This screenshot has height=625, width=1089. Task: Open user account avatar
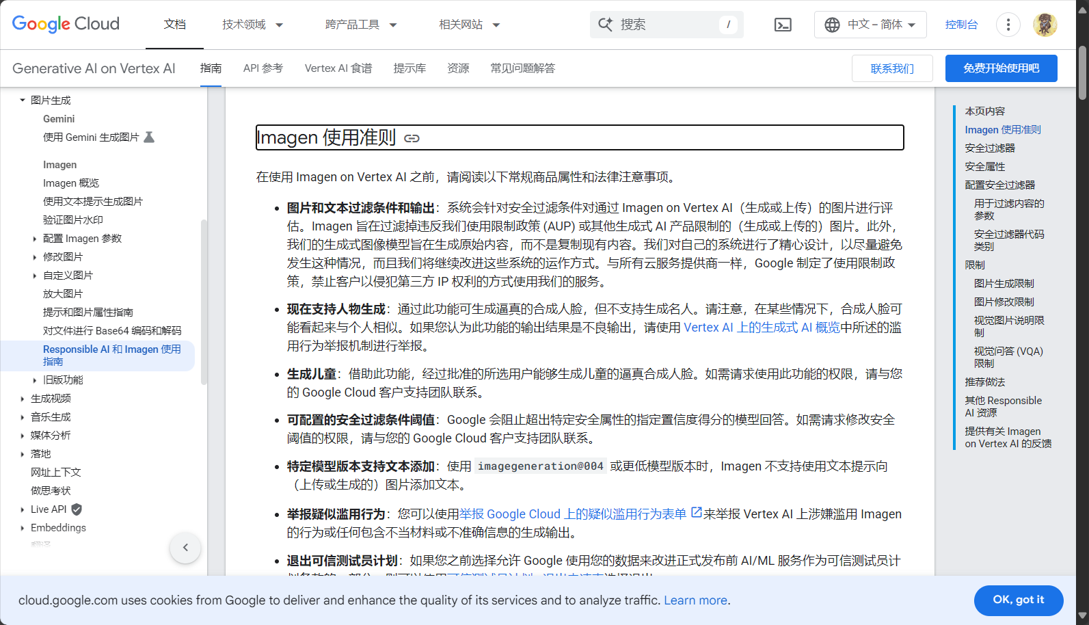[x=1045, y=25]
